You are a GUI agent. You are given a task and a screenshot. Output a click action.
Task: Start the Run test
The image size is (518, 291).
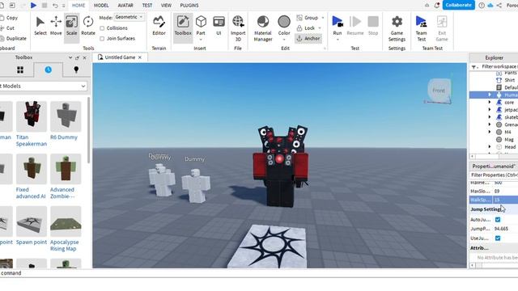pos(338,26)
